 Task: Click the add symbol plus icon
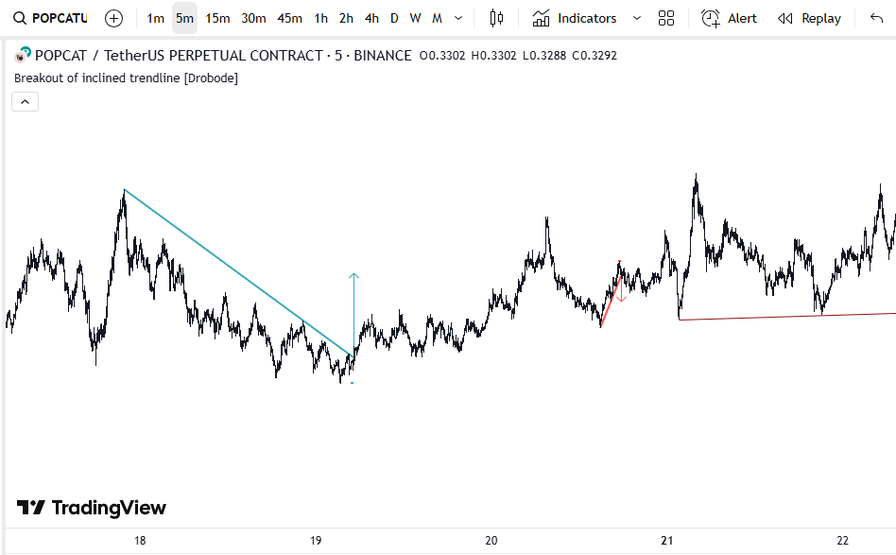coord(113,18)
